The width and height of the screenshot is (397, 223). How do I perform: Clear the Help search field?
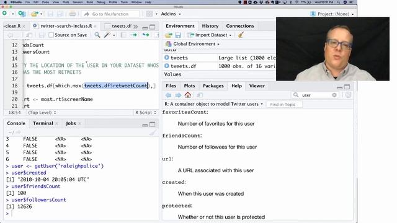coord(334,95)
